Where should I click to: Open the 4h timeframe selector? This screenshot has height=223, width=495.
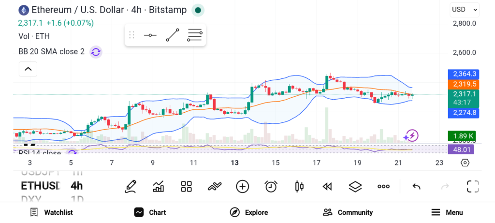(76, 186)
